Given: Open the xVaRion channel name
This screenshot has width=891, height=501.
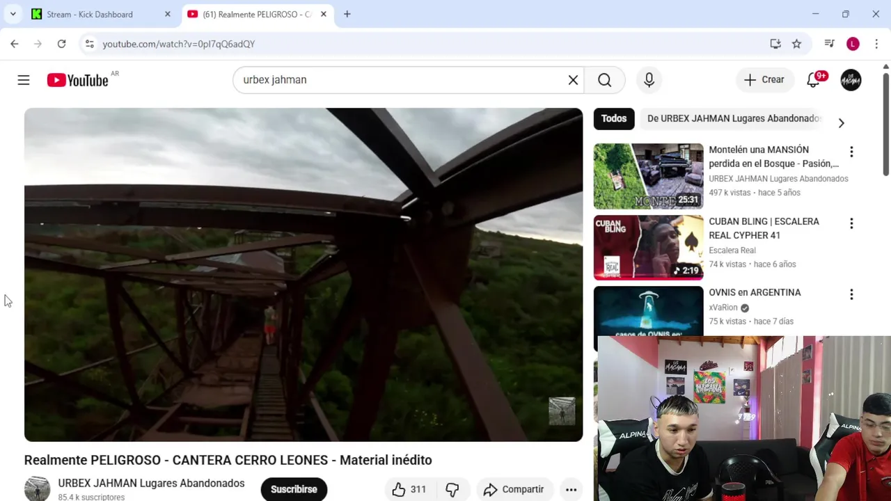Looking at the screenshot, I should click(723, 308).
